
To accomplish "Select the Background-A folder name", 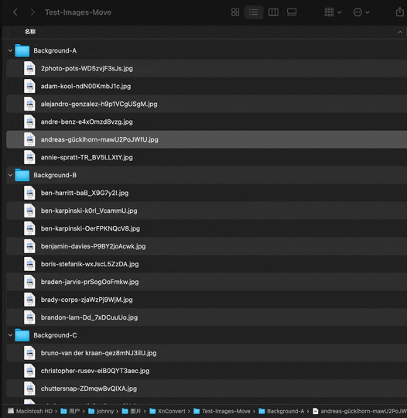I will pyautogui.click(x=55, y=50).
